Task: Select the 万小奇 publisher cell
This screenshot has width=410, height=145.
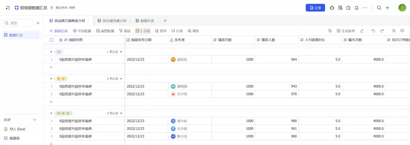Action: (190, 94)
